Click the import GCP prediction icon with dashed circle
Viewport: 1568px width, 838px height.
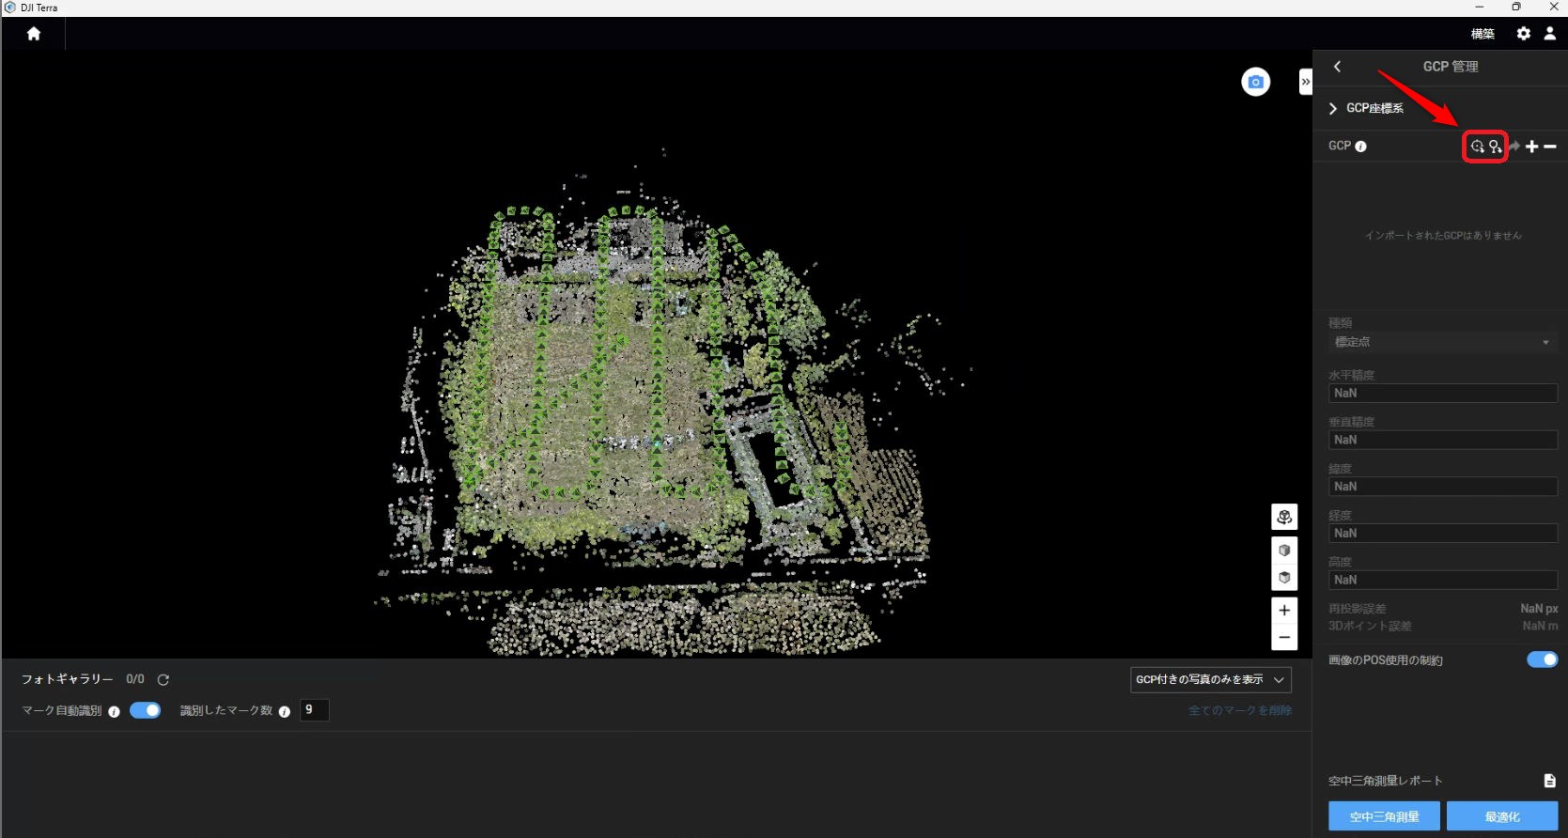1477,147
